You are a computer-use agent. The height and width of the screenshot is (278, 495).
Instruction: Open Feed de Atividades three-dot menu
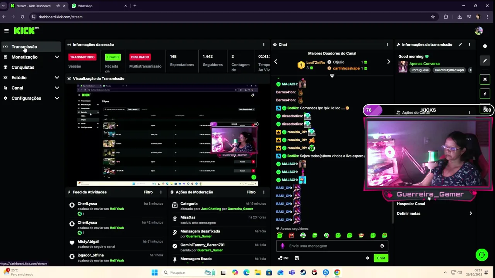pyautogui.click(x=161, y=192)
